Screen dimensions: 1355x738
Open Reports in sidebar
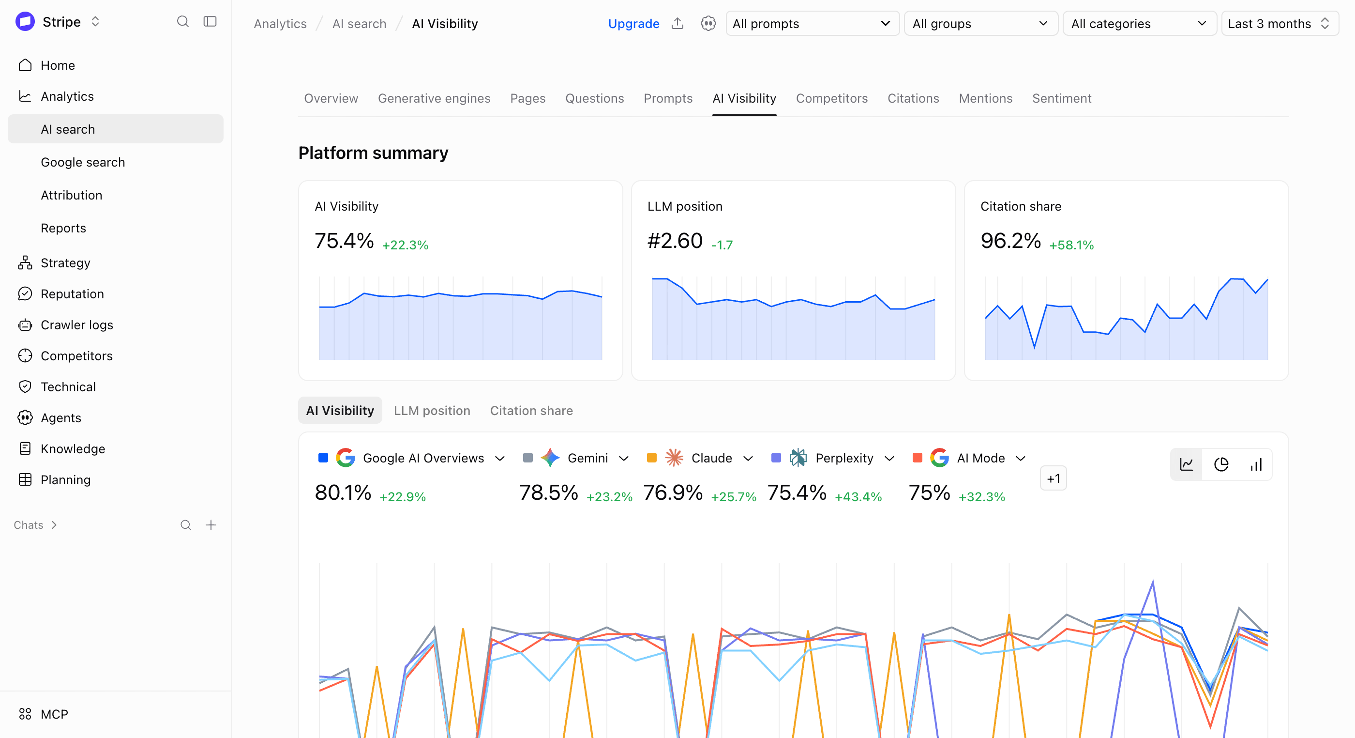115,228
